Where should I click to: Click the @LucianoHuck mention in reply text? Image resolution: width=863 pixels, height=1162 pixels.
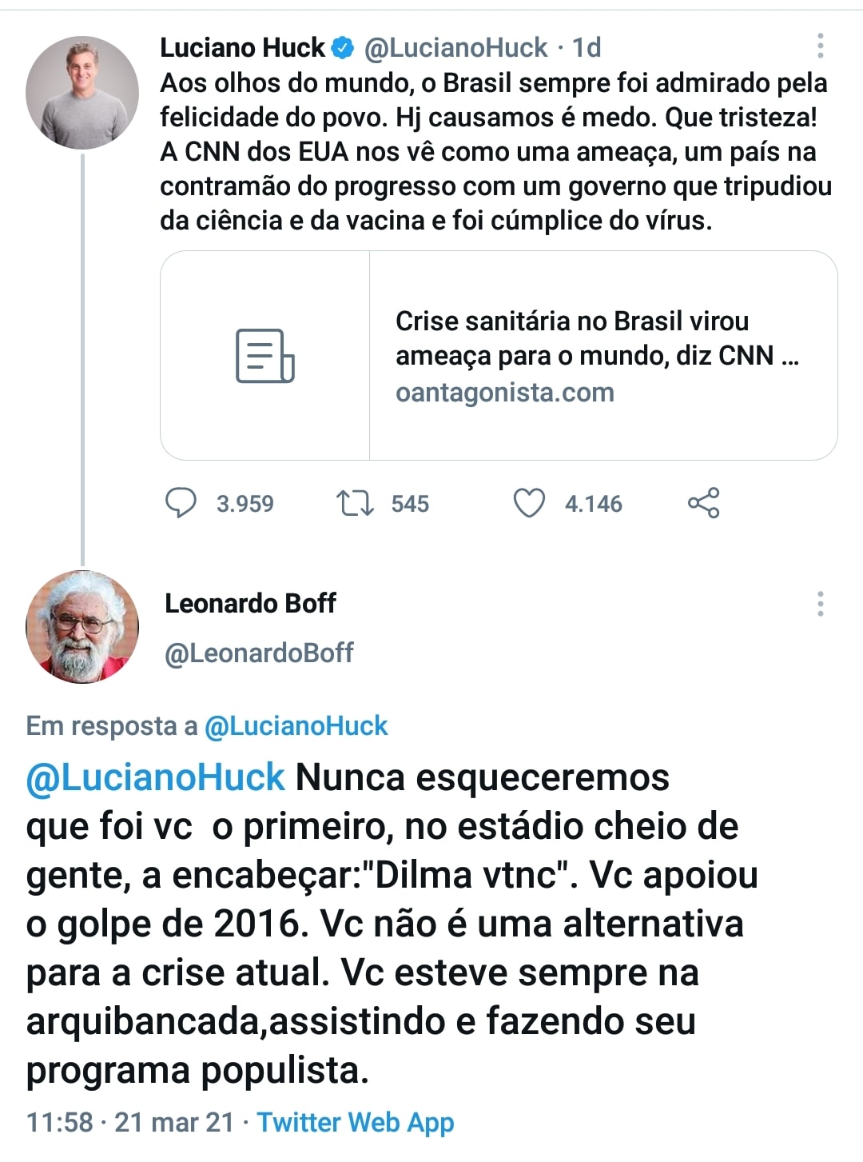[x=155, y=777]
